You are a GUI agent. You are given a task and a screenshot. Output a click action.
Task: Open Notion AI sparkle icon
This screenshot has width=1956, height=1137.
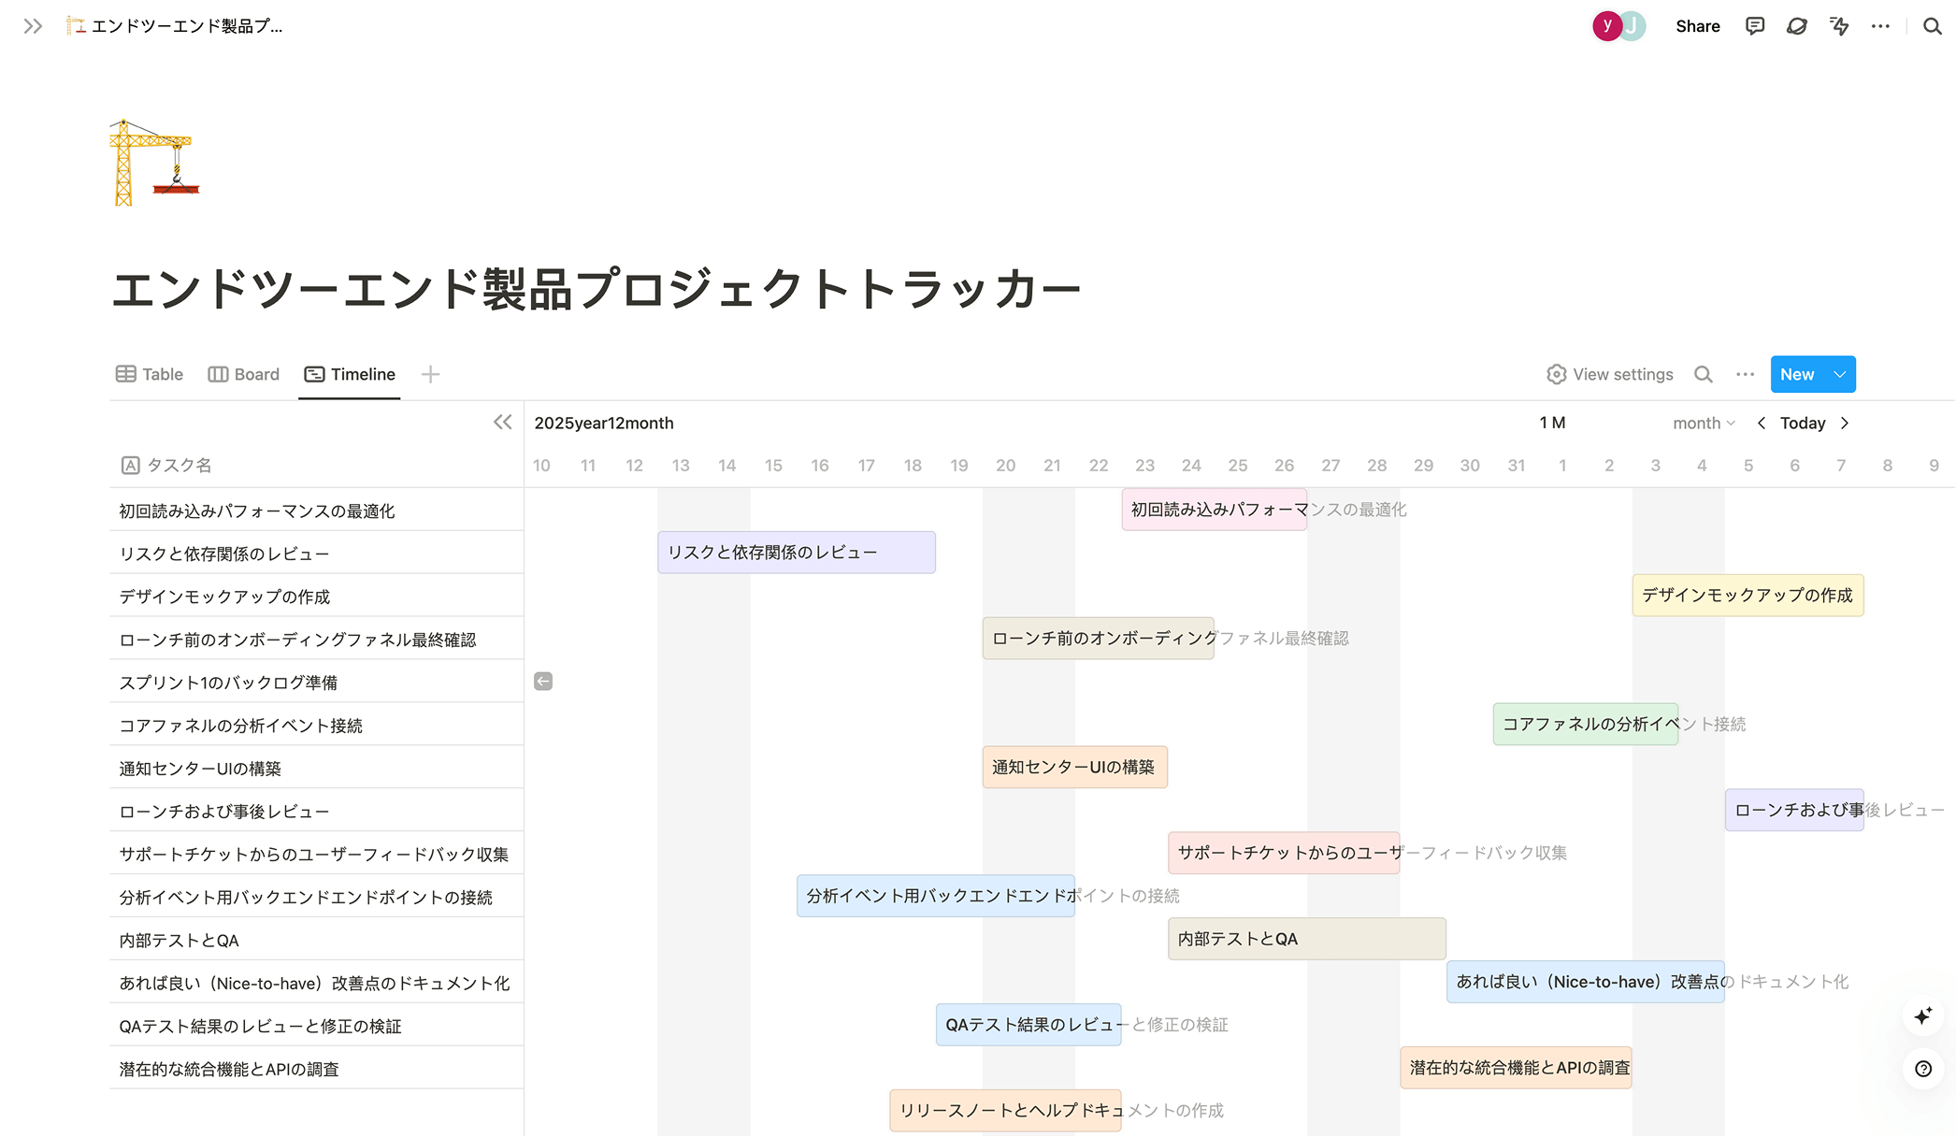coord(1923,1016)
